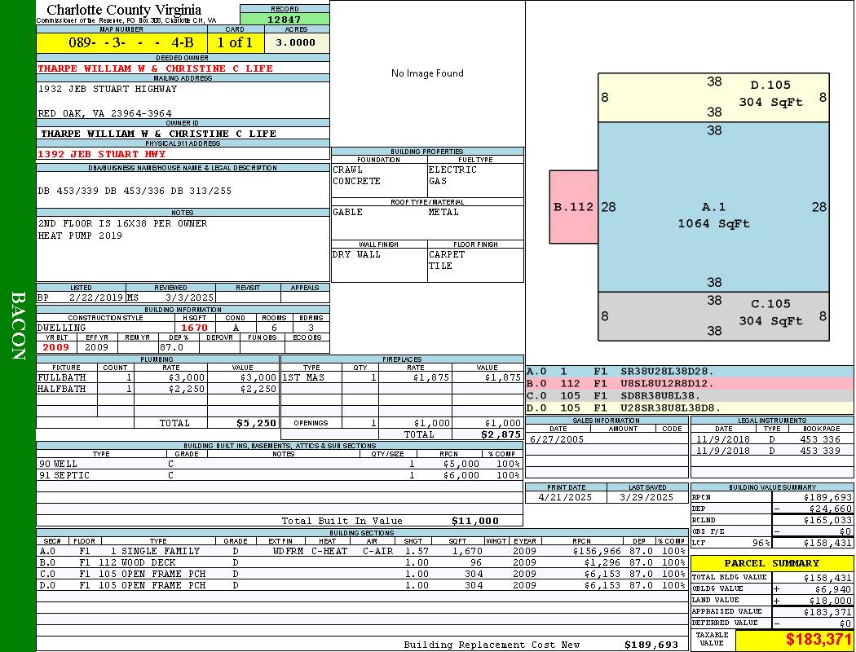856x652 pixels.
Task: Click the APPRAISED VALUE $183,371
Action: (827, 612)
